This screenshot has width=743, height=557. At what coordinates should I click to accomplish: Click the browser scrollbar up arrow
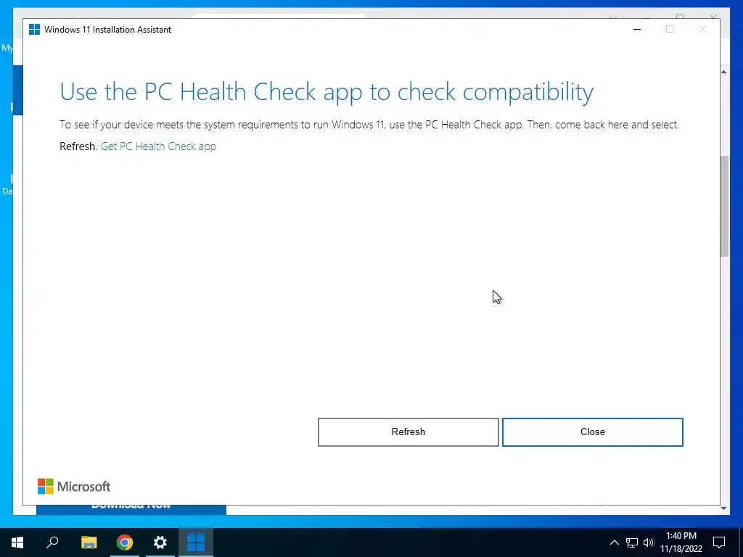click(x=723, y=72)
